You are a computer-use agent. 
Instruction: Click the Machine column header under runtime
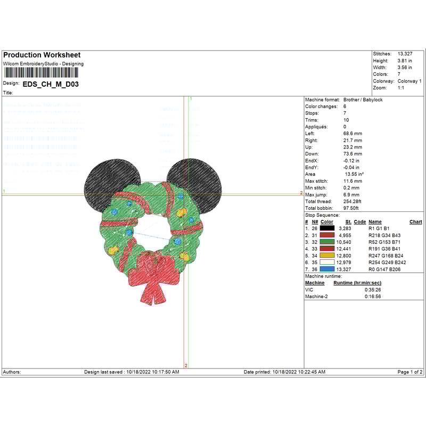click(x=315, y=283)
